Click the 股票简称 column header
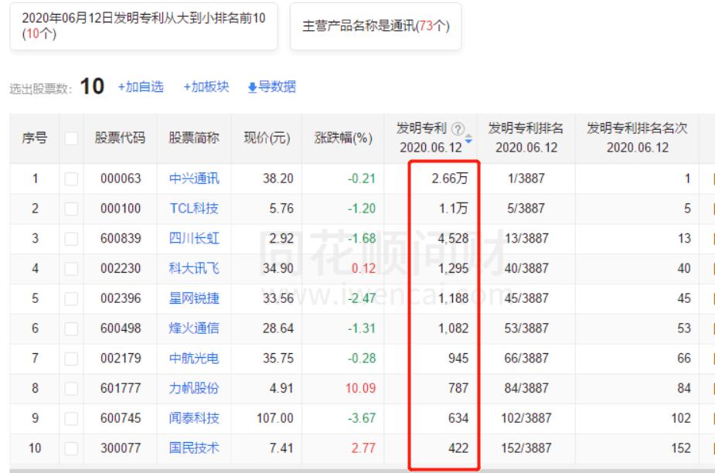 [x=194, y=138]
